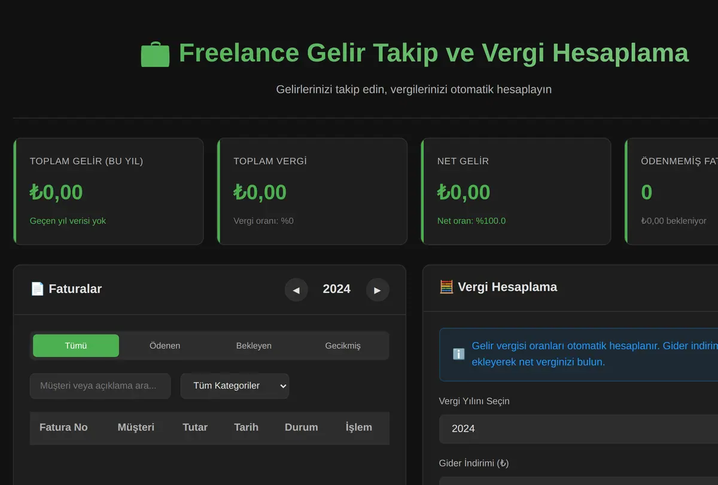The width and height of the screenshot is (718, 485).
Task: Go to next year with right arrow
Action: tap(378, 290)
